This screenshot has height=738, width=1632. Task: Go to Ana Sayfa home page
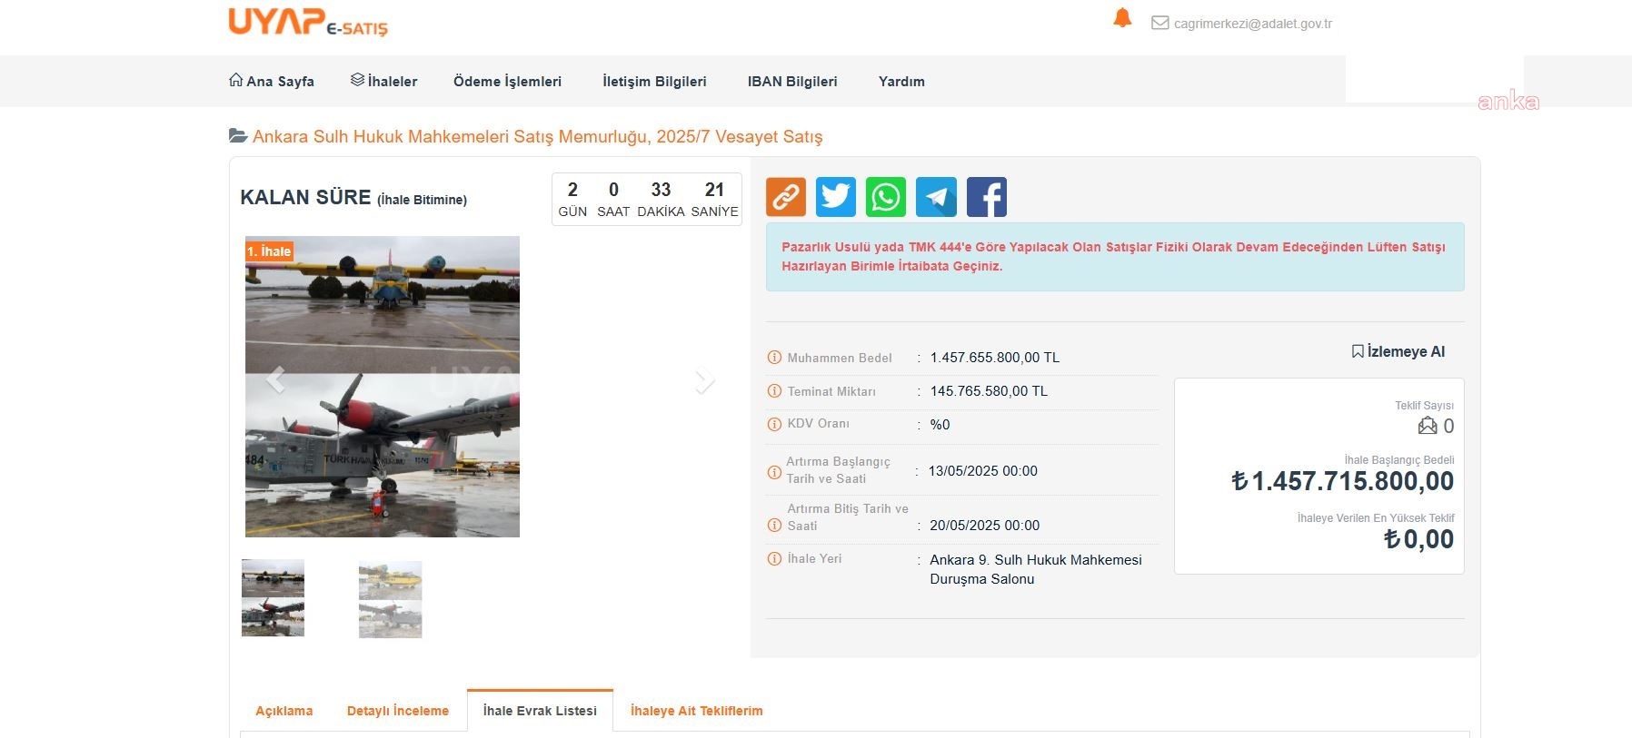272,81
